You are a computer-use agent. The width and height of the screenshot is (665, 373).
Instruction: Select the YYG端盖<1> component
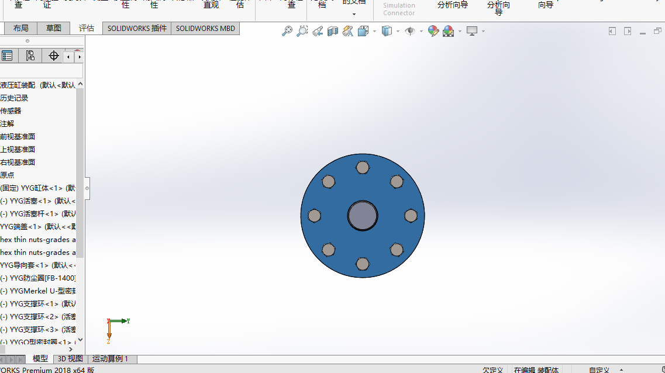pos(38,226)
